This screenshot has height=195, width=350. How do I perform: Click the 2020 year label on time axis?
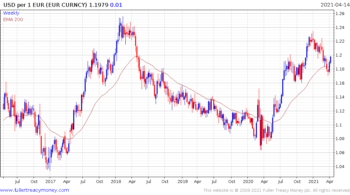248,182
